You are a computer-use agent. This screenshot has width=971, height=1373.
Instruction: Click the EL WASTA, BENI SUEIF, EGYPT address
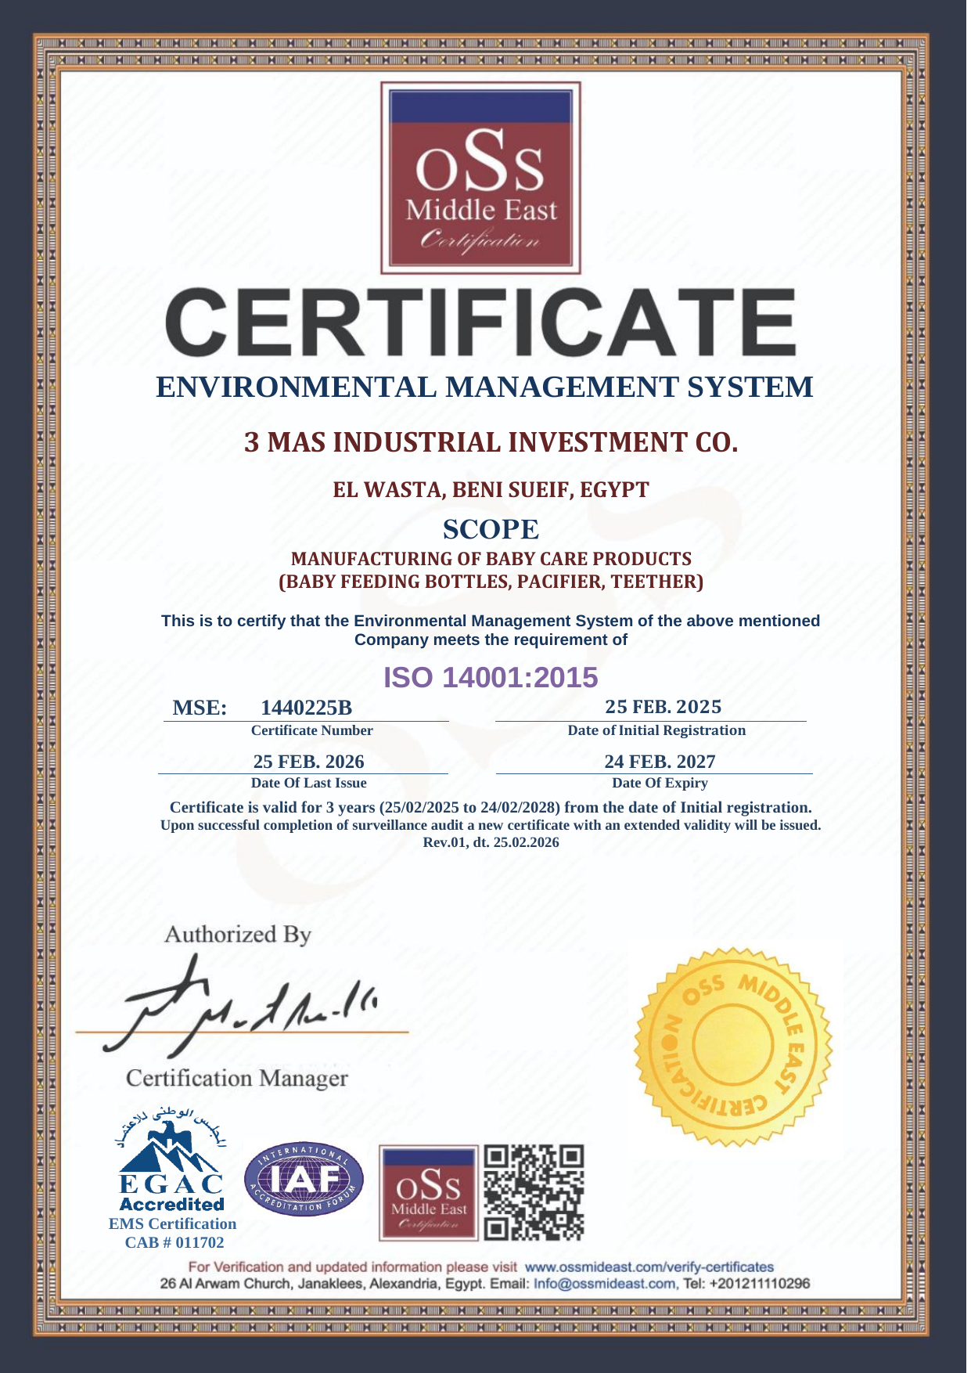pyautogui.click(x=491, y=490)
